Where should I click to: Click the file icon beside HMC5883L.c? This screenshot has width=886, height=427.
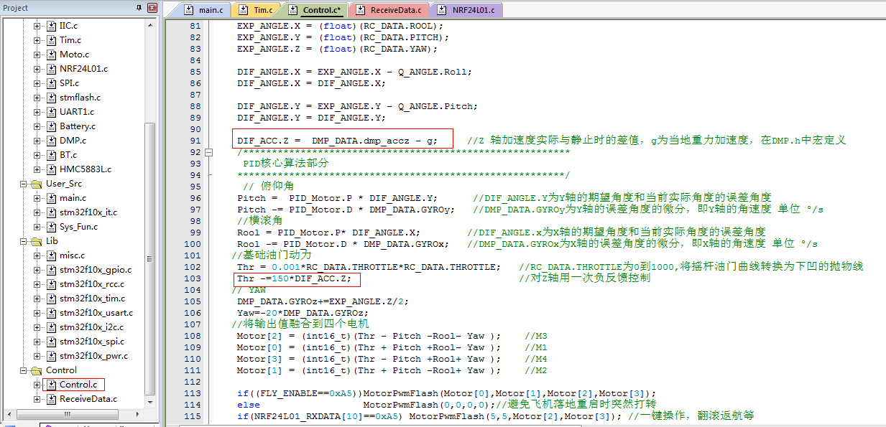pyautogui.click(x=51, y=169)
